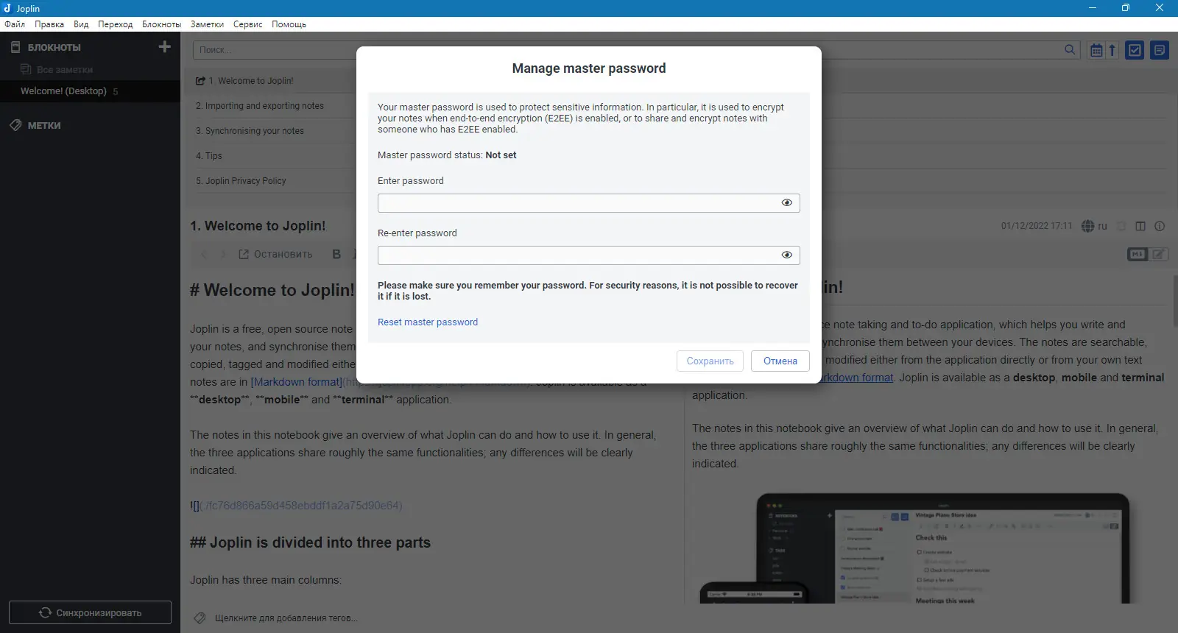Screen dimensions: 1178x633
Task: Create a new to-do with the checkbox icon
Action: pos(1135,50)
